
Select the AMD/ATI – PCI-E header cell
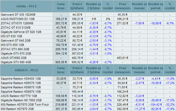tap(26, 70)
